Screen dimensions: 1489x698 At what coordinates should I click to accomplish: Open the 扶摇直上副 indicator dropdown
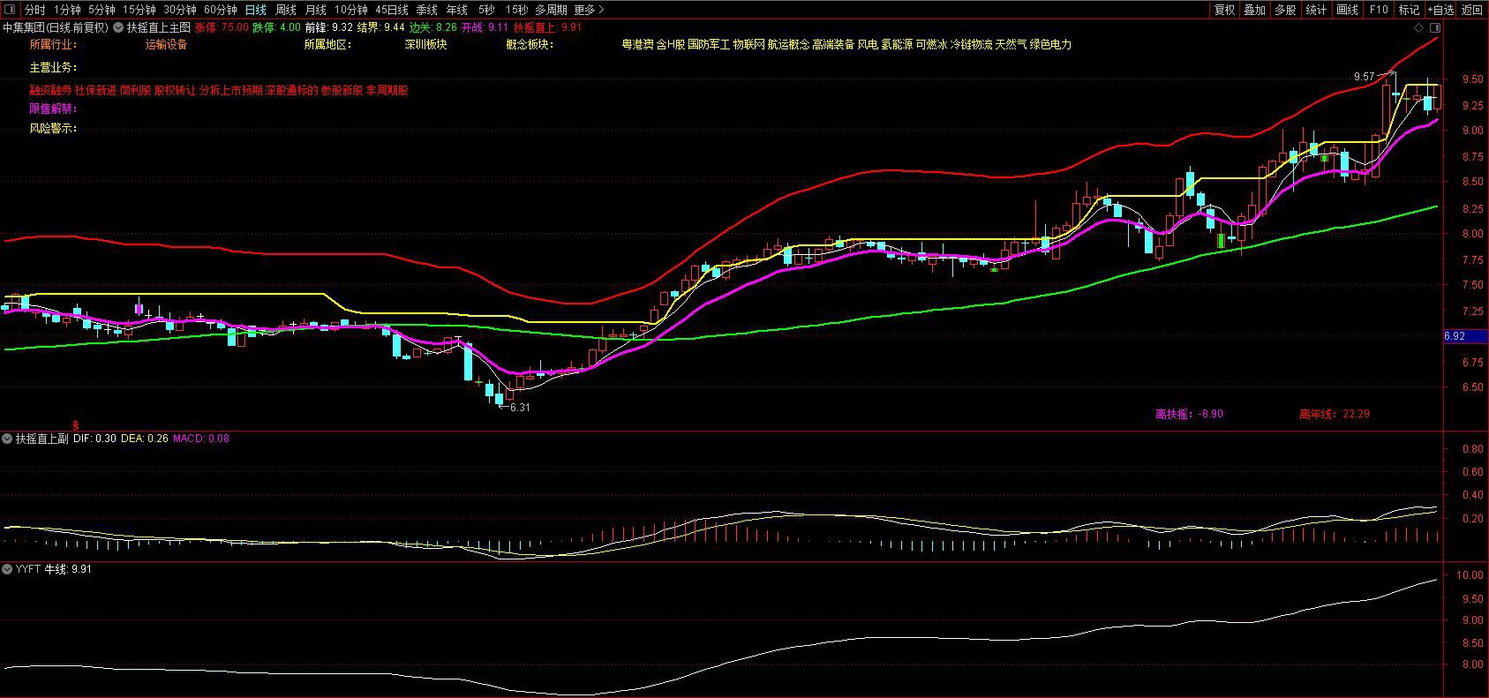tap(8, 438)
